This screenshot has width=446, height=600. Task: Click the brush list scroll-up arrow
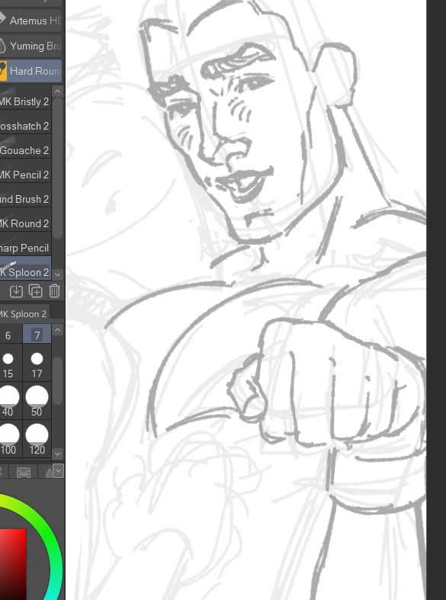coord(57,91)
